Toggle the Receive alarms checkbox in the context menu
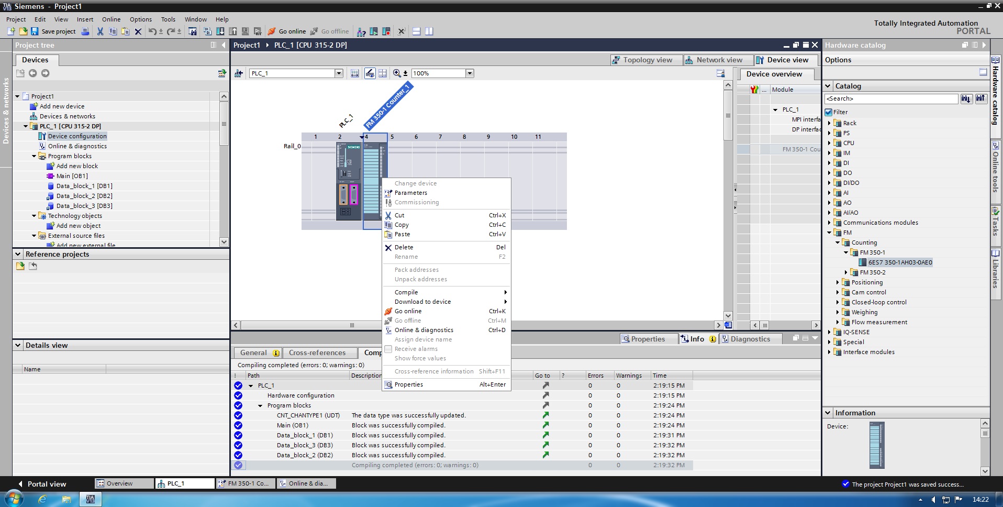This screenshot has width=1003, height=507. [x=388, y=349]
